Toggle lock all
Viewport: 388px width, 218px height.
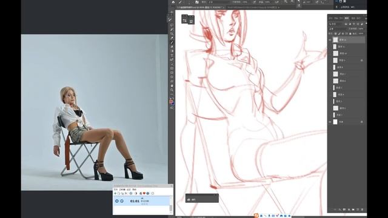pos(350,33)
